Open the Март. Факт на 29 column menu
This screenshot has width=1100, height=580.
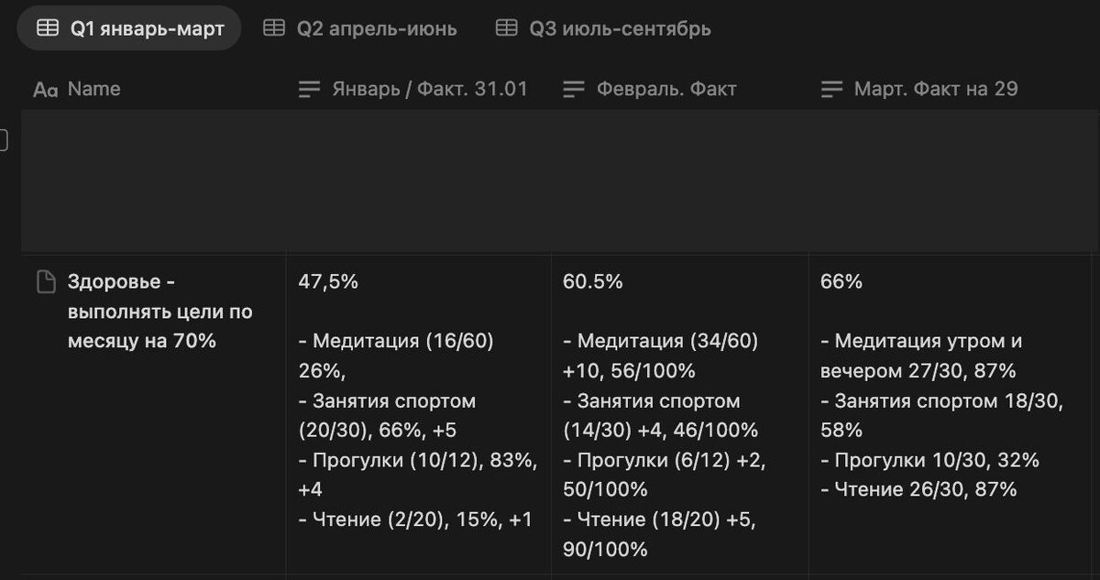point(936,89)
